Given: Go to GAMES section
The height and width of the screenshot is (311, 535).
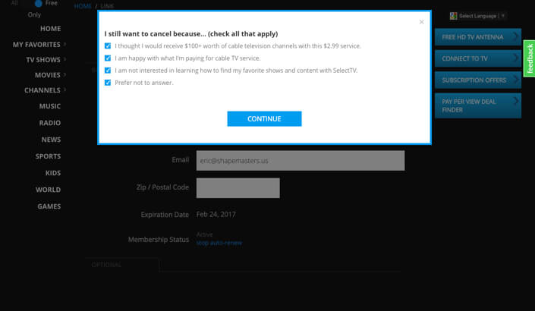Looking at the screenshot, I should click(49, 206).
